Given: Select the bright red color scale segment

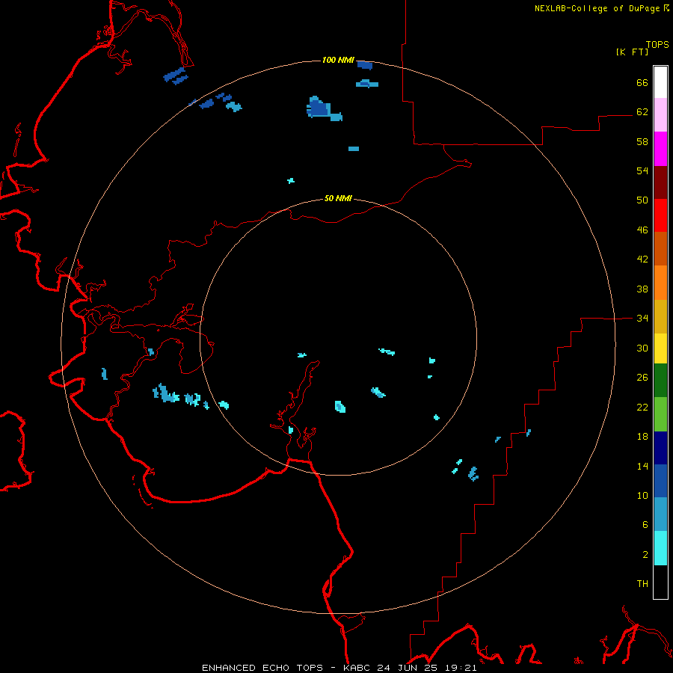Looking at the screenshot, I should click(660, 215).
